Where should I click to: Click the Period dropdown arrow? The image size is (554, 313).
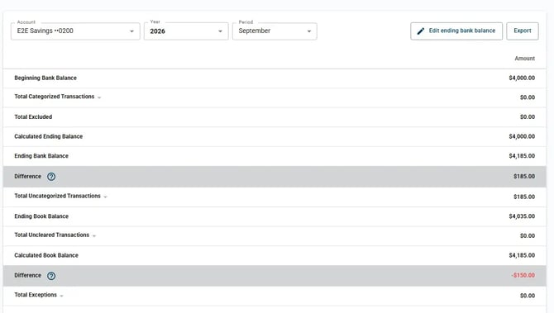tap(308, 31)
